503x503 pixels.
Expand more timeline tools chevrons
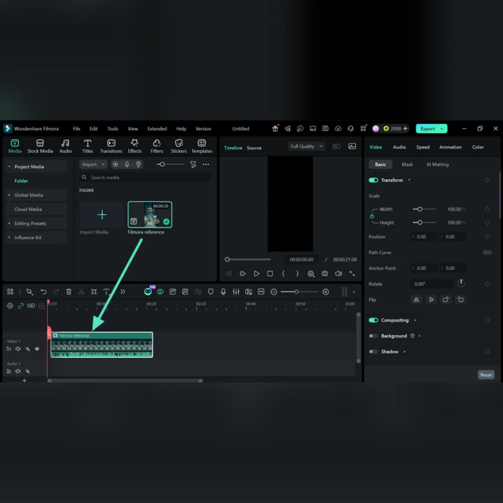click(122, 292)
